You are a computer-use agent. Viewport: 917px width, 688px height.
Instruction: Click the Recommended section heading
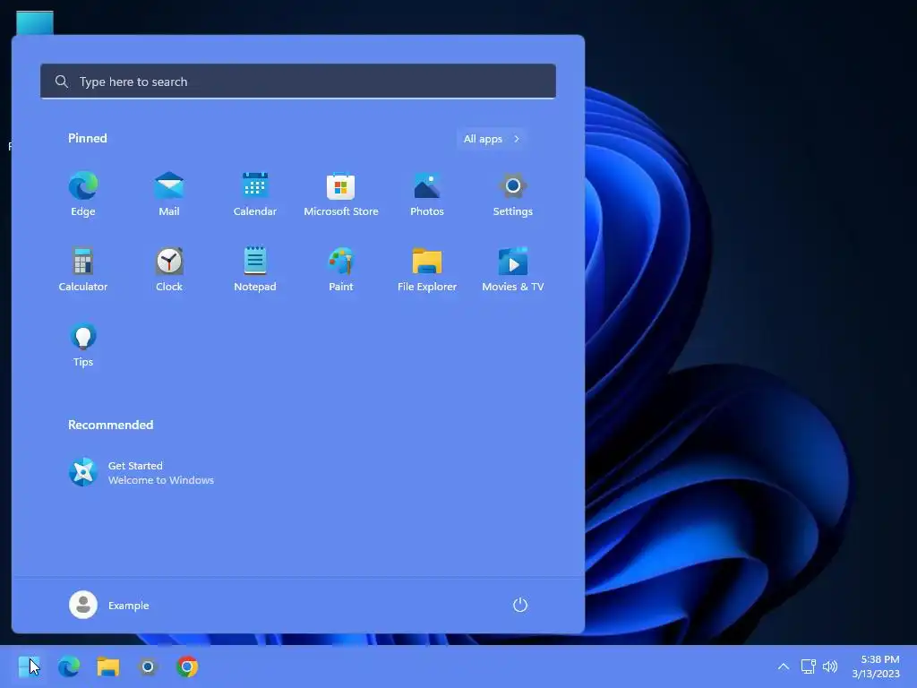(x=110, y=425)
